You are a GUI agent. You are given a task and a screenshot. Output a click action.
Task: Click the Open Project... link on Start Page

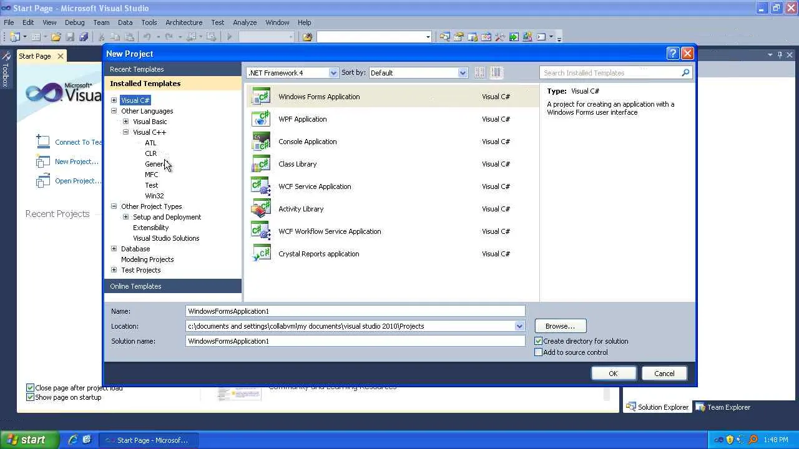78,181
